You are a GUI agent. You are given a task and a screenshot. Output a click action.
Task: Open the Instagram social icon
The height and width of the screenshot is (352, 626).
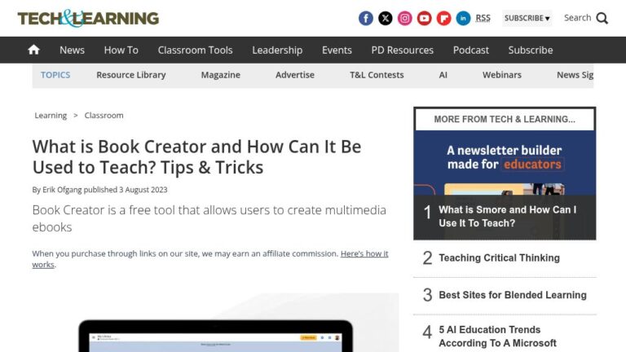point(405,19)
